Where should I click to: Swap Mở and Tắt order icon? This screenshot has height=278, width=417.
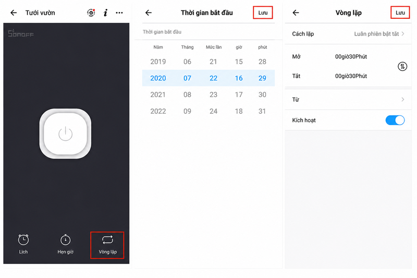[x=402, y=66]
